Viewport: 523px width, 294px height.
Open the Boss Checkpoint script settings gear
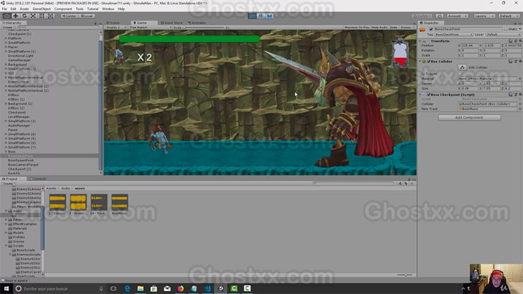[520, 94]
